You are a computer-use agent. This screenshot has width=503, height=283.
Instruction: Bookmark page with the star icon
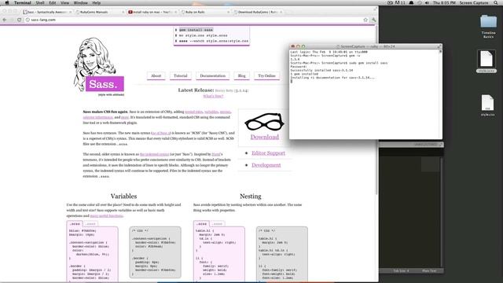coord(365,20)
